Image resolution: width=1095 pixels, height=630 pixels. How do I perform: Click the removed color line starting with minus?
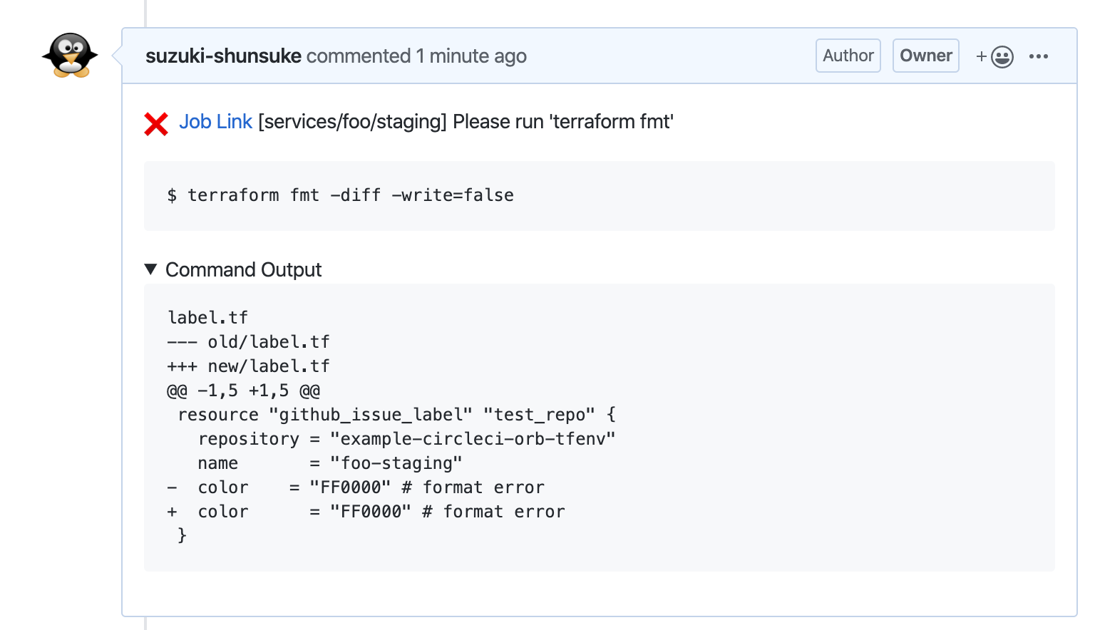(x=355, y=487)
